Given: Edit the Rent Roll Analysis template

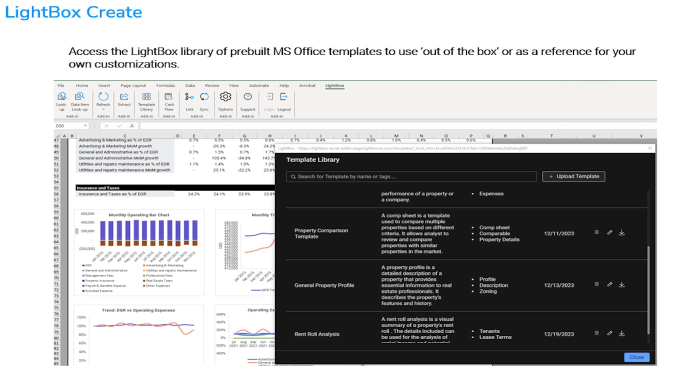Looking at the screenshot, I should point(609,332).
